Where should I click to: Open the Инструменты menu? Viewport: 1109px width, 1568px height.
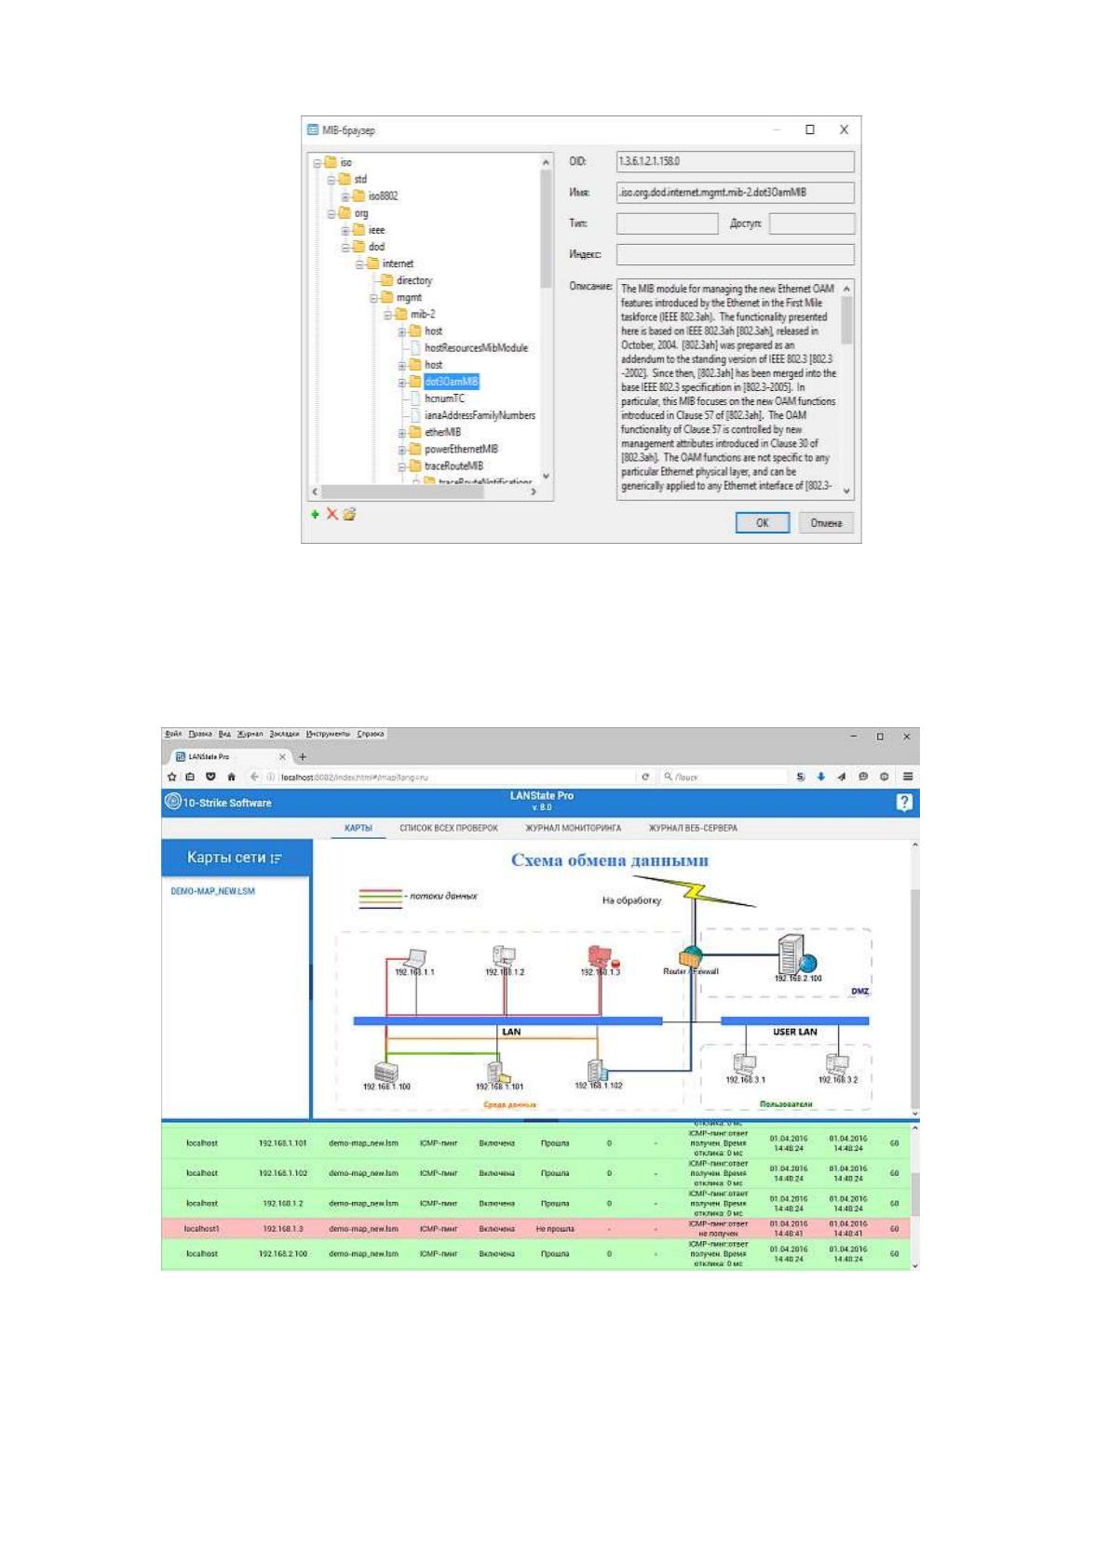pos(329,734)
